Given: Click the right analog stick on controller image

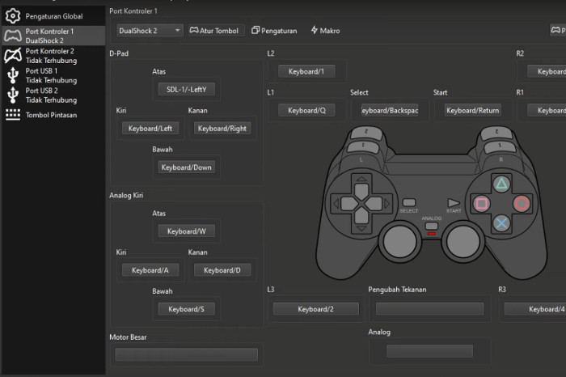Looking at the screenshot, I should pos(463,242).
